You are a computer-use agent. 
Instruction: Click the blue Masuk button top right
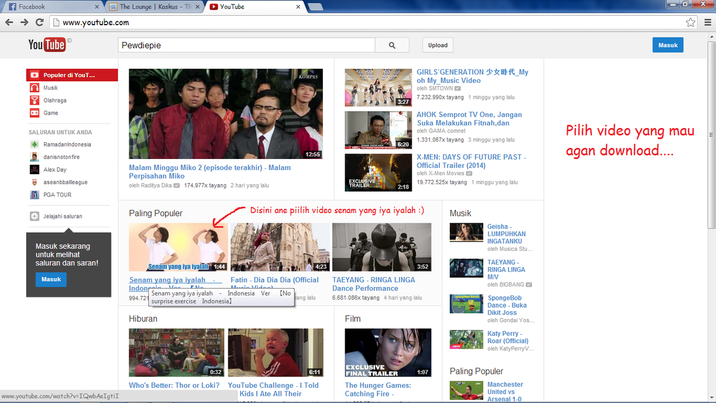pos(668,45)
